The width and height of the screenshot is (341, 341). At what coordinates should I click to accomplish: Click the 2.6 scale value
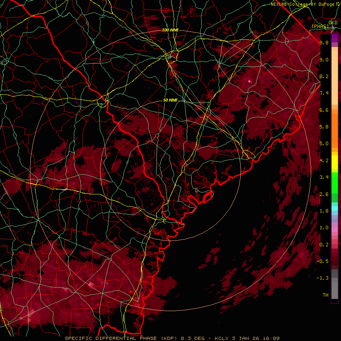[x=324, y=194]
